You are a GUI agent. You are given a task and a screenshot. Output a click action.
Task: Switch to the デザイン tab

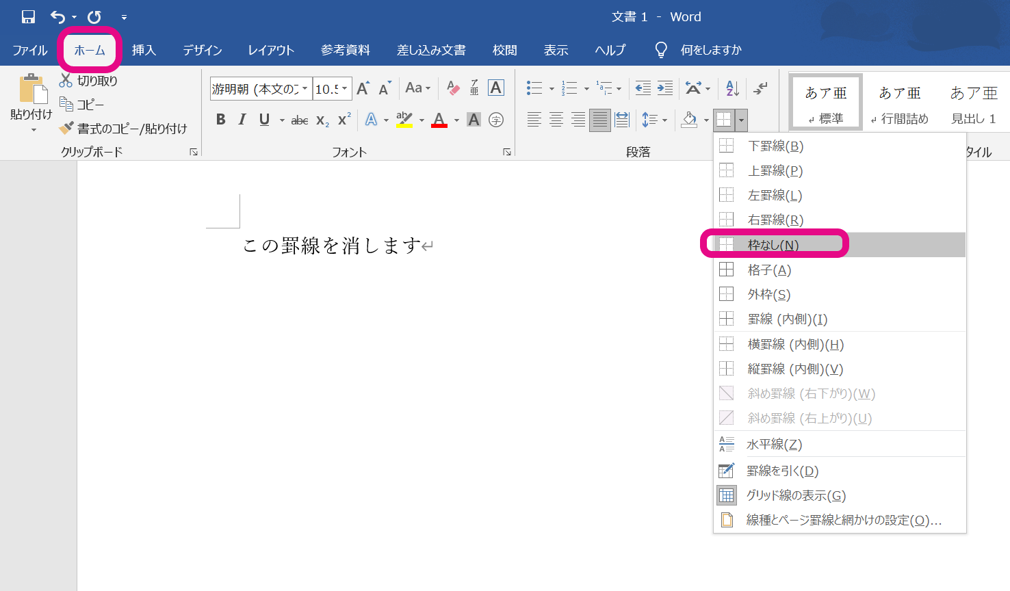(x=203, y=50)
